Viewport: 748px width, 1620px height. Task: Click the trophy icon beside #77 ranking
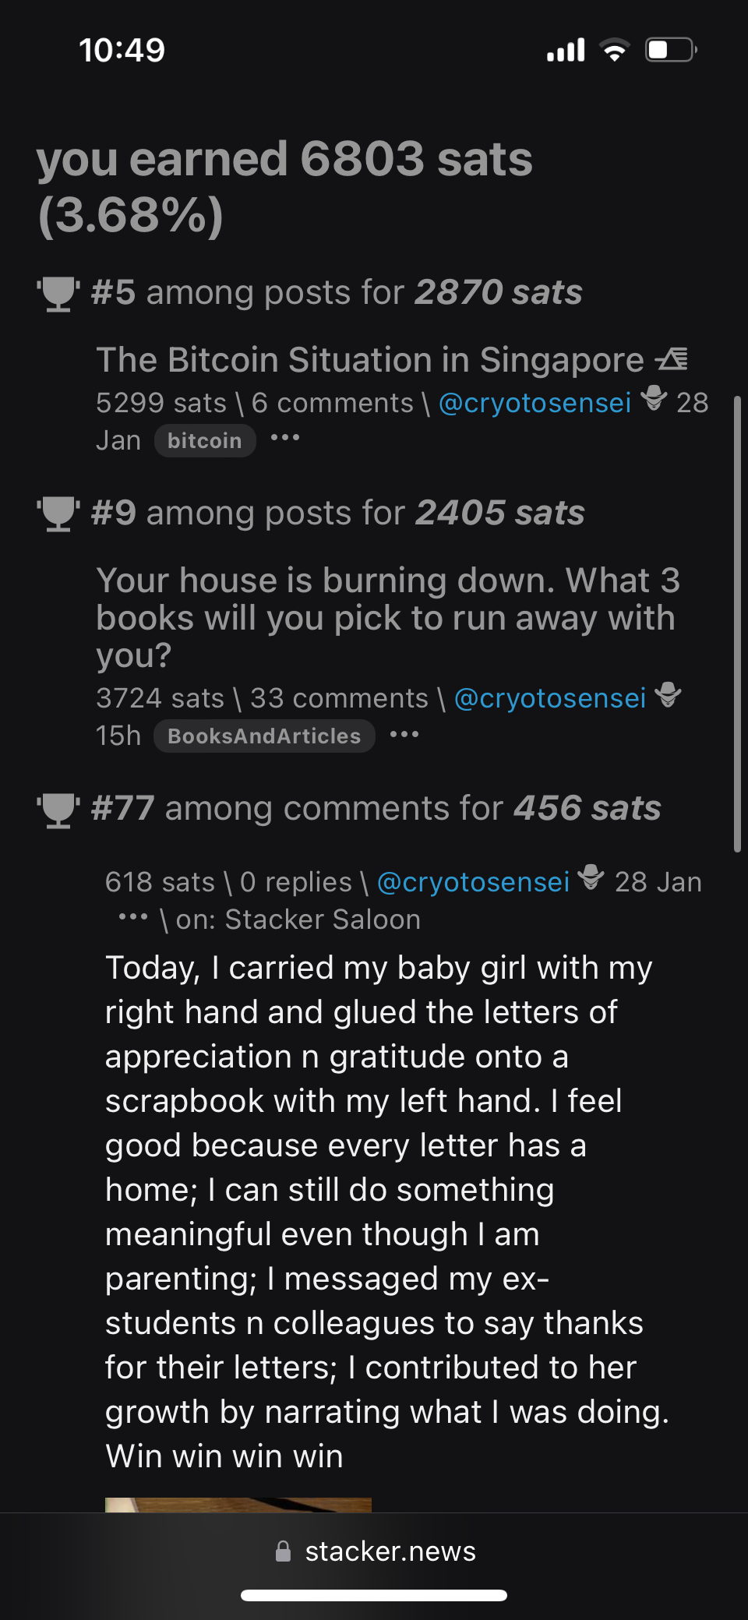click(x=58, y=810)
